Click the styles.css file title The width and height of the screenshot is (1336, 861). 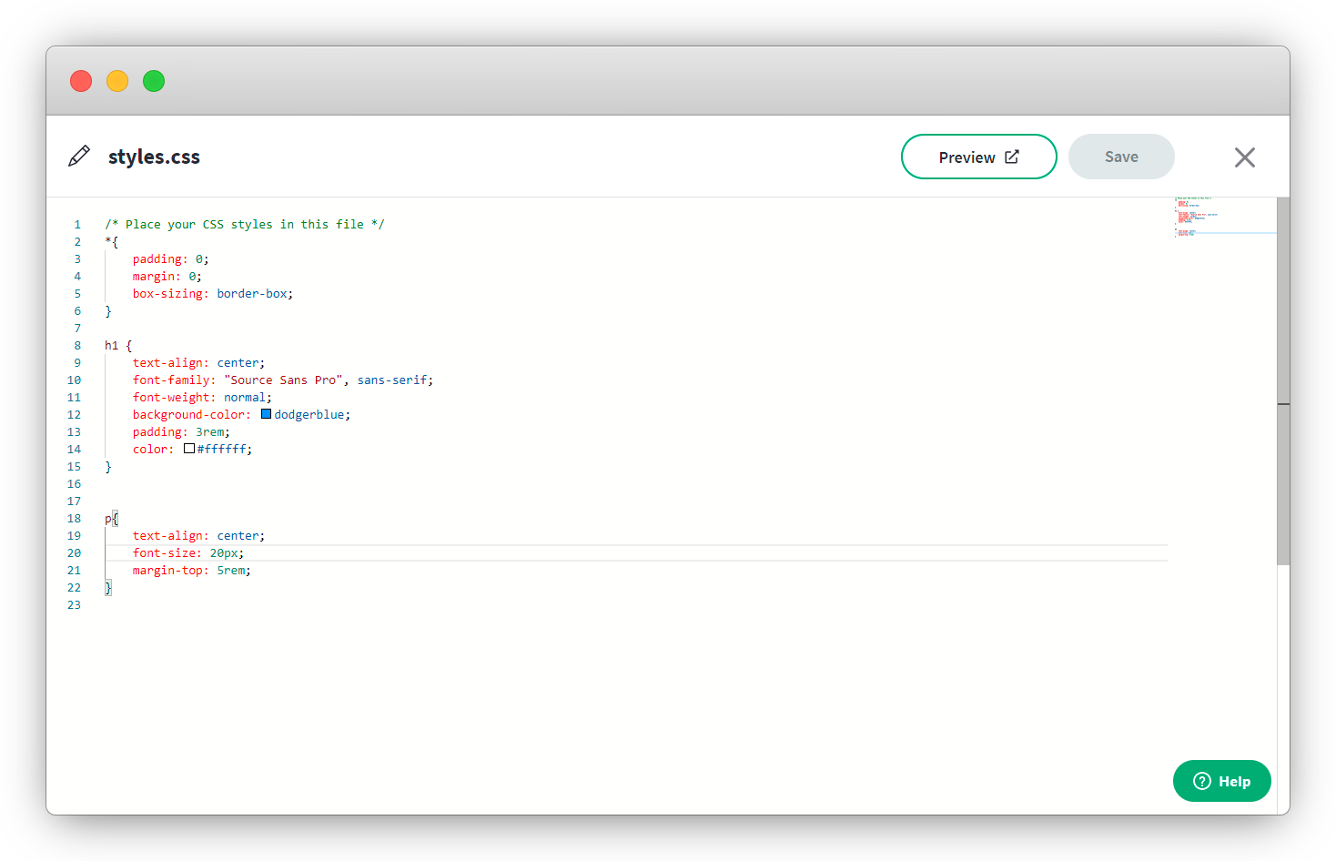click(154, 157)
